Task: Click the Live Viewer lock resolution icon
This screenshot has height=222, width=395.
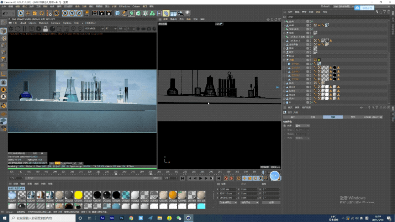Action: [x=45, y=29]
